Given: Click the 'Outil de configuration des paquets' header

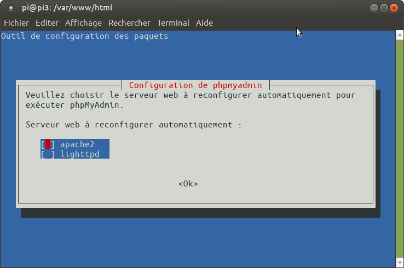Looking at the screenshot, I should (85, 36).
